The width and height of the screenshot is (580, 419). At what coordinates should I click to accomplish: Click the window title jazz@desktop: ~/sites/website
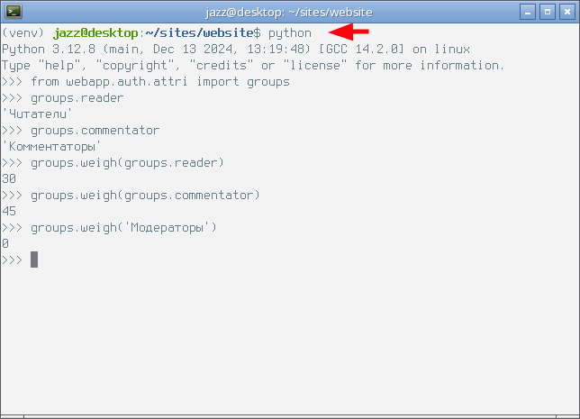(x=289, y=13)
